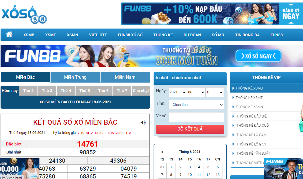Select the Thứ 5 day tab
Image resolution: width=303 pixels, height=179 pixels.
tap(85, 91)
